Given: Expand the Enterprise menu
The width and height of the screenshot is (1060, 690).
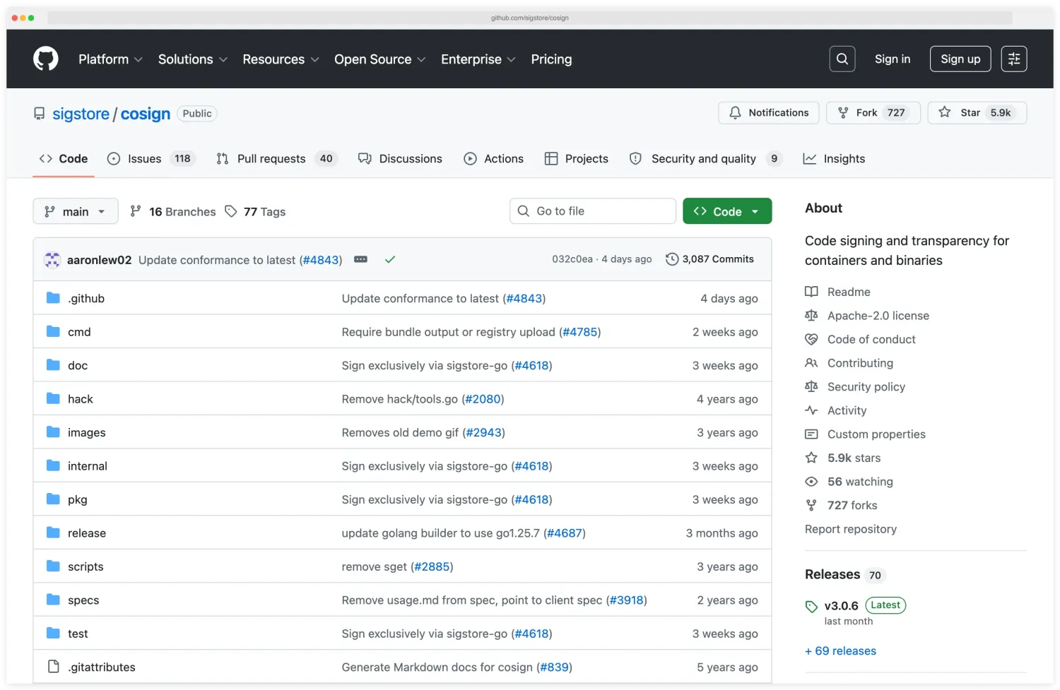Looking at the screenshot, I should pos(478,59).
